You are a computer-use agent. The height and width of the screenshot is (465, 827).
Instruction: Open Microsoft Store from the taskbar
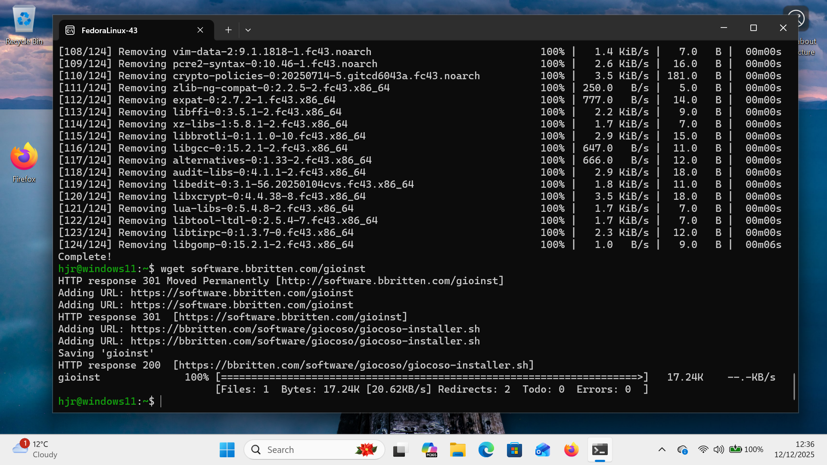[x=514, y=450]
